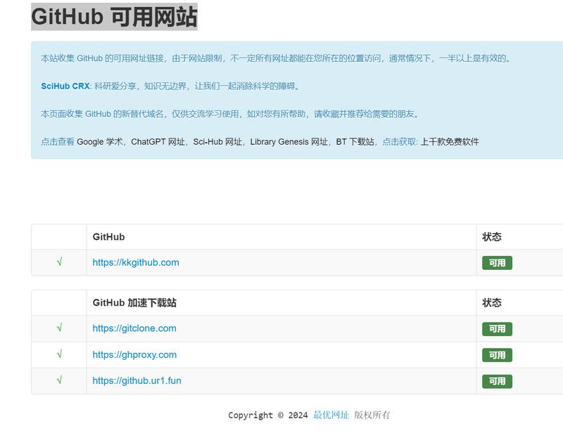The image size is (563, 433).
Task: Click the green checkmark beside gitclone.com
Action: tap(59, 328)
